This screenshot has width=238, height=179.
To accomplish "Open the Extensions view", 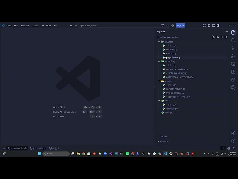I will (x=233, y=72).
